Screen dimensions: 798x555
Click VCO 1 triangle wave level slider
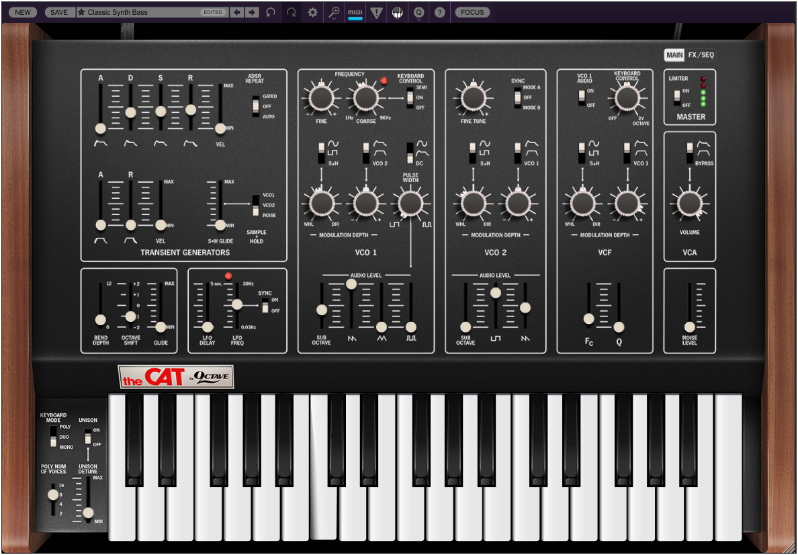[x=381, y=327]
